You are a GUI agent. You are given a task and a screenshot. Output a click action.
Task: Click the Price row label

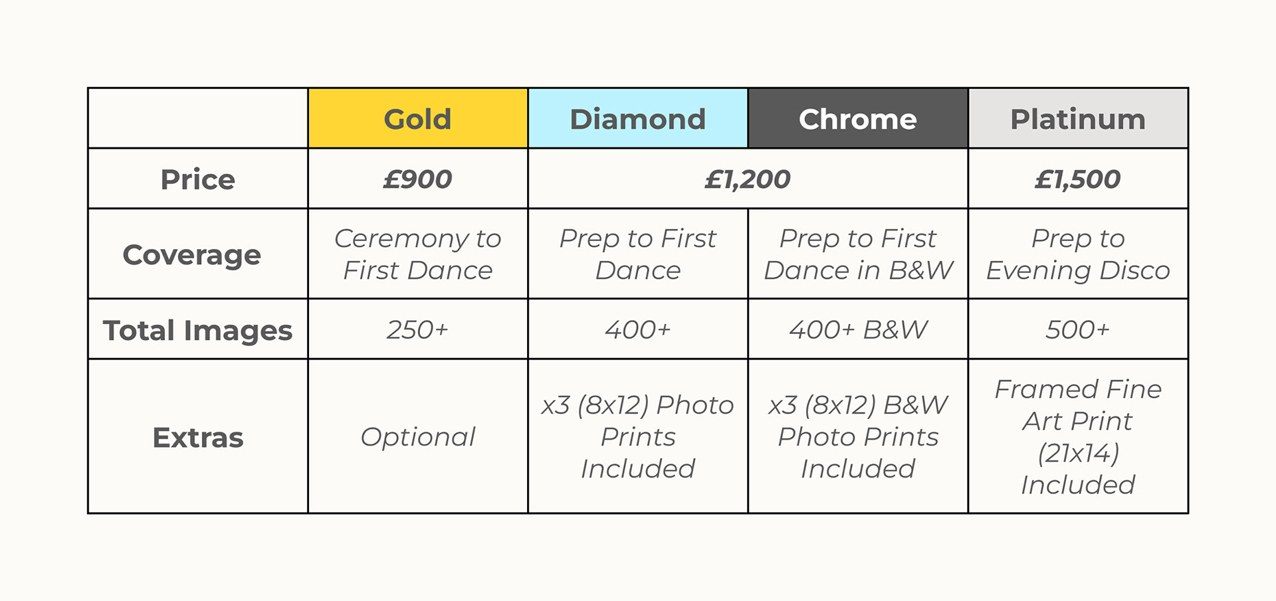point(197,179)
